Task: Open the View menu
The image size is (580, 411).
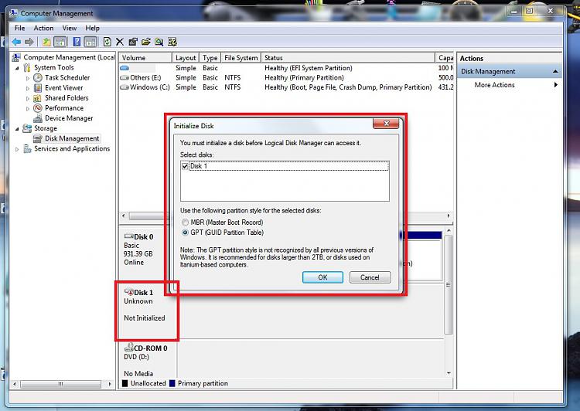Action: point(69,28)
